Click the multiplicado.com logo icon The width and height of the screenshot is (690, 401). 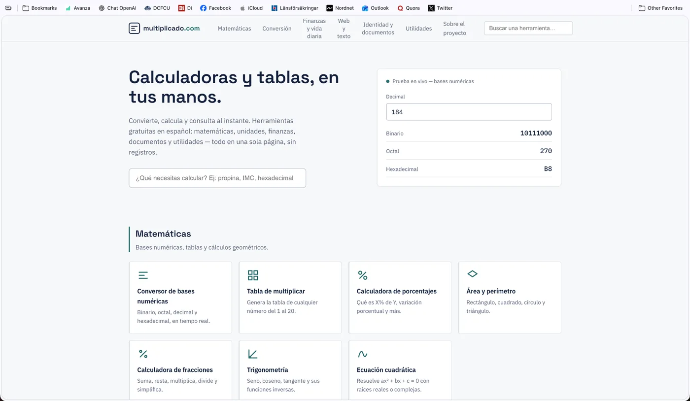point(134,29)
